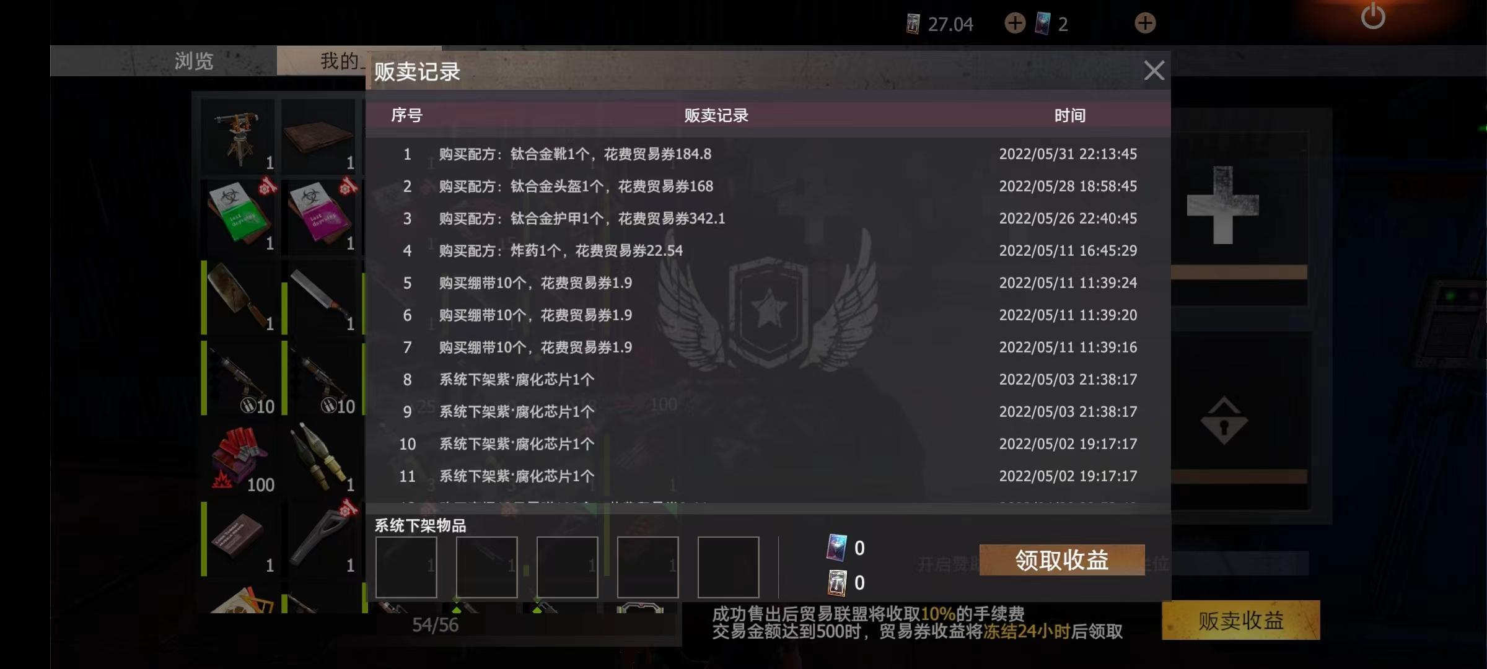Open the 贩卖收益 sales earnings button
This screenshot has width=1487, height=669.
[x=1241, y=620]
